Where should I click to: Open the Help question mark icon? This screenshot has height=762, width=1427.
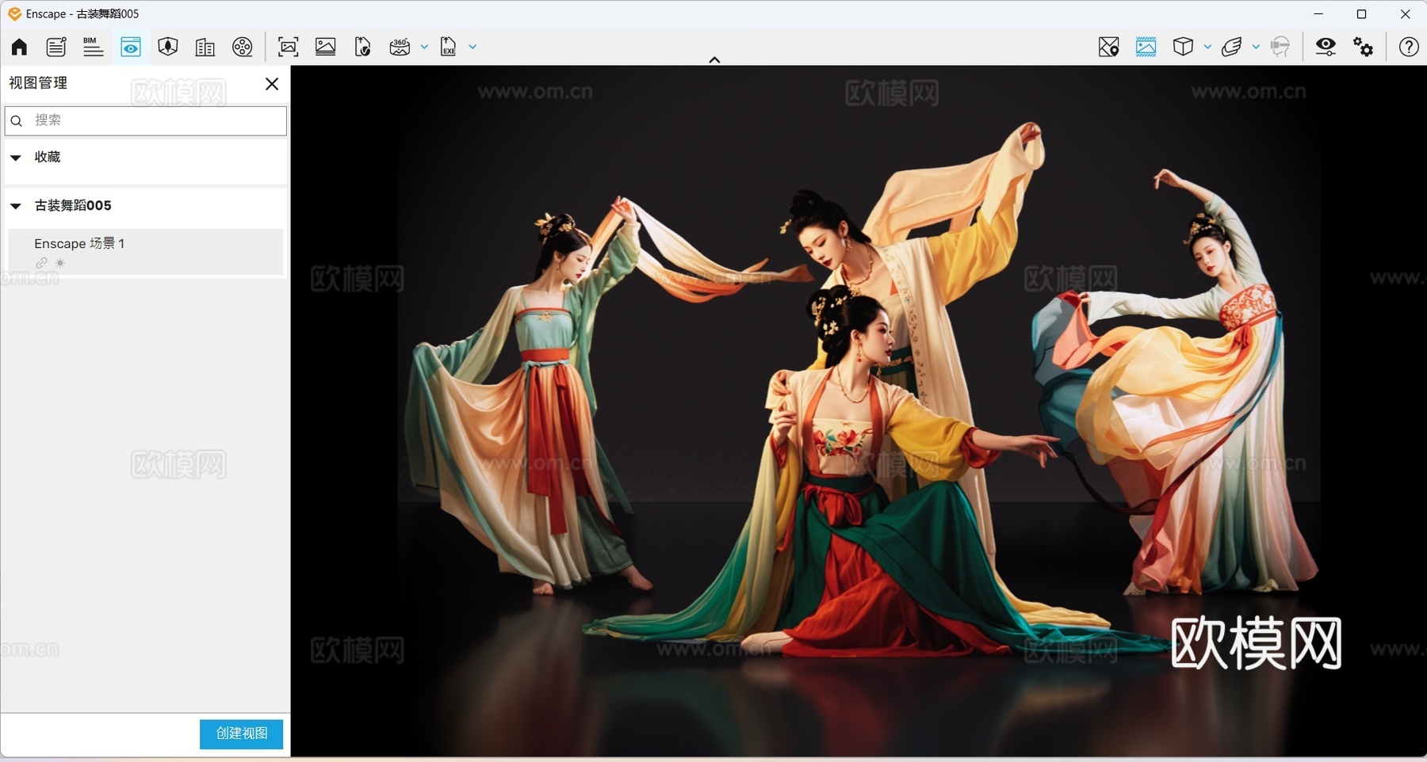[x=1409, y=48]
